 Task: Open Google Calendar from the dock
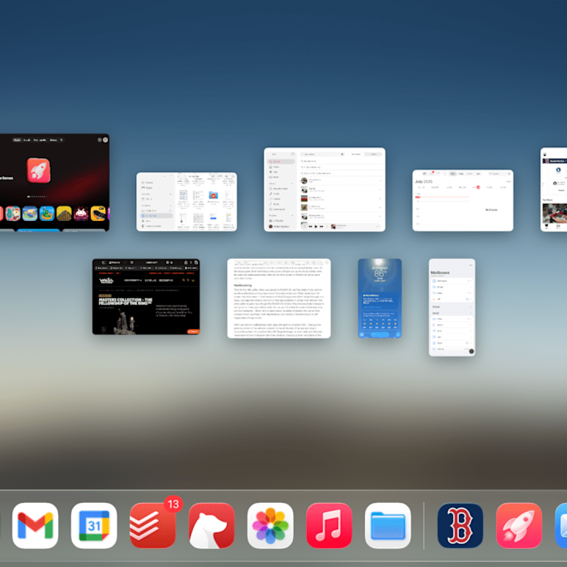click(x=94, y=525)
